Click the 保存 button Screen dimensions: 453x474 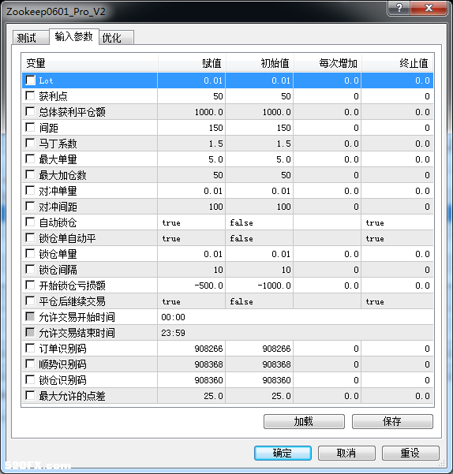tap(392, 421)
